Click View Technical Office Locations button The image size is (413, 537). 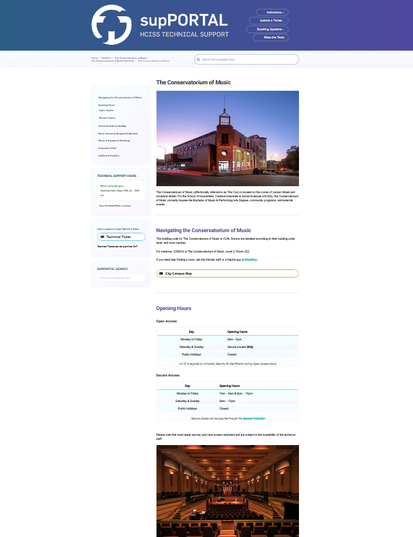[x=115, y=205]
